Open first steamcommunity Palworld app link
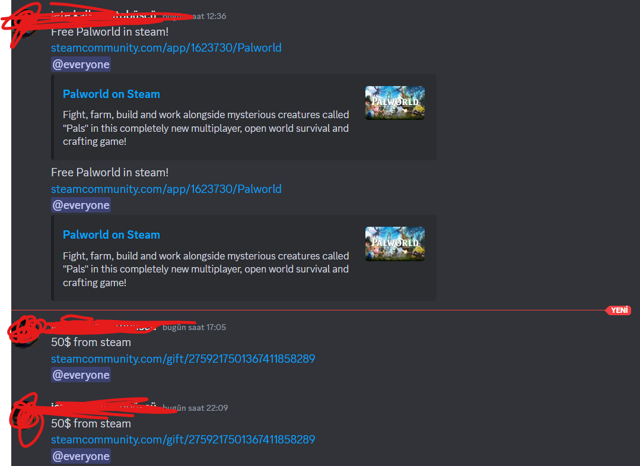The image size is (640, 466). [x=166, y=47]
